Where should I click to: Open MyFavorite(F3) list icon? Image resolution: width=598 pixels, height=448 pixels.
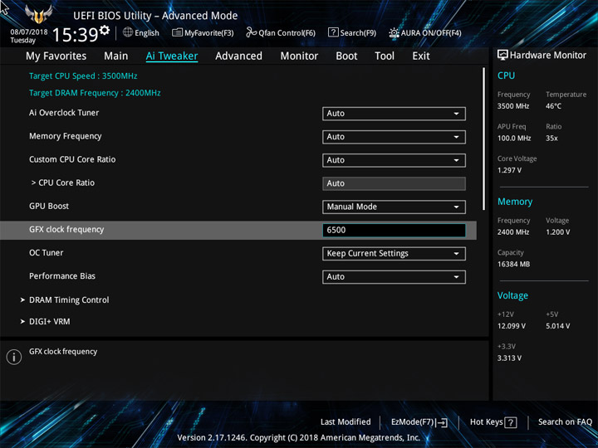tap(177, 32)
